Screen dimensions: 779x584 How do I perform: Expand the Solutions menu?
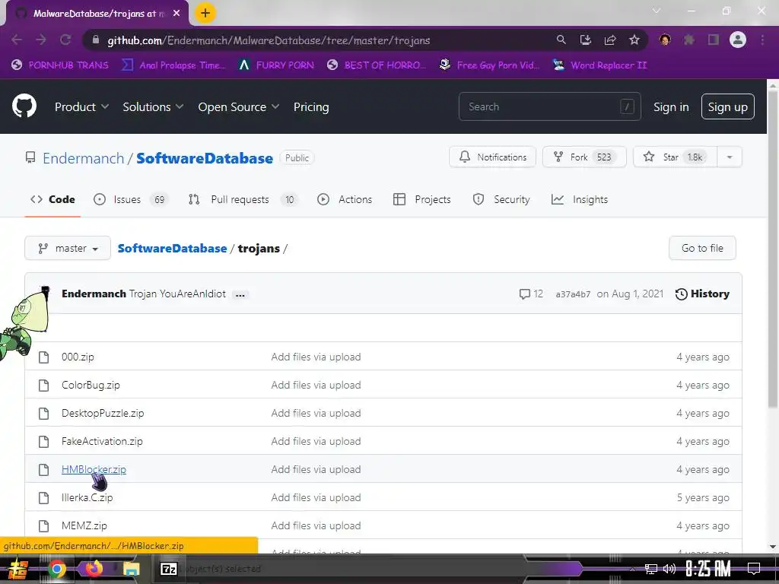point(153,106)
